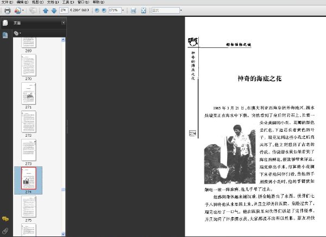Click the zoom in plus icon

tap(104, 10)
